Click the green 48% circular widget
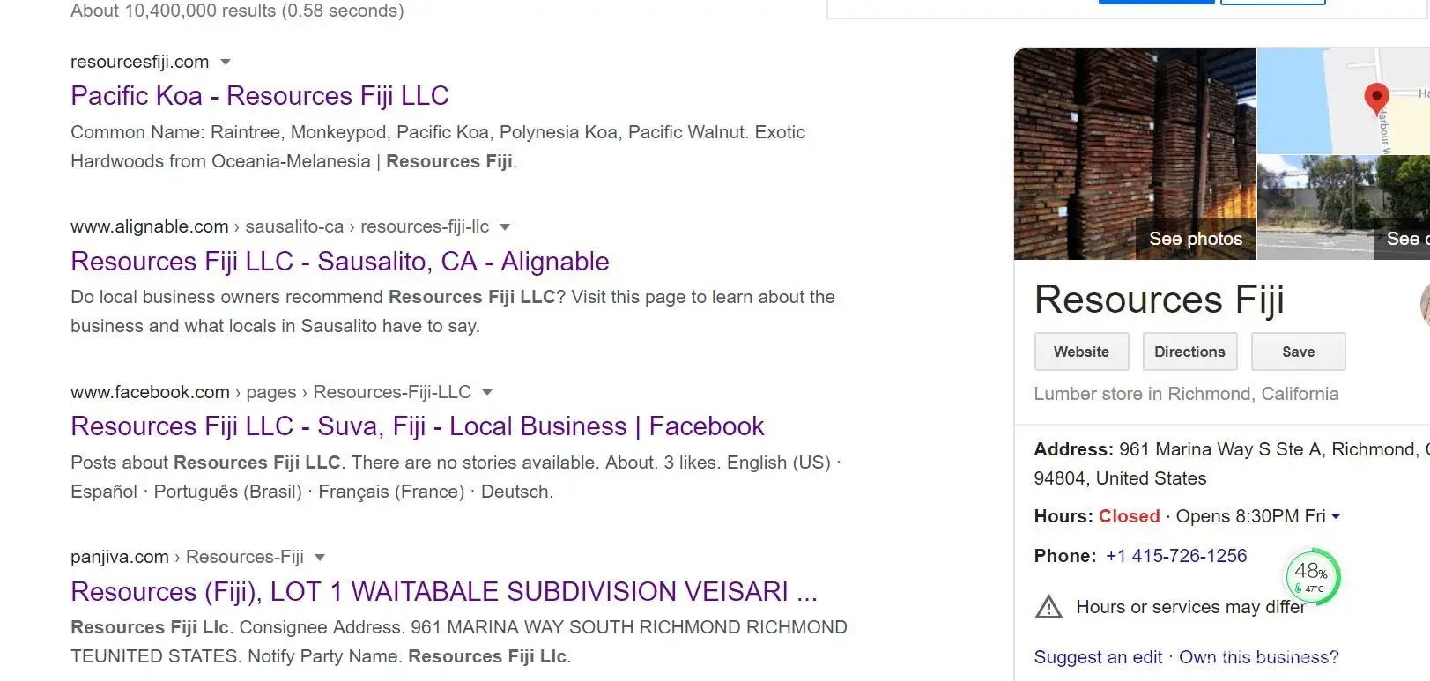This screenshot has height=681, width=1430. coord(1312,576)
